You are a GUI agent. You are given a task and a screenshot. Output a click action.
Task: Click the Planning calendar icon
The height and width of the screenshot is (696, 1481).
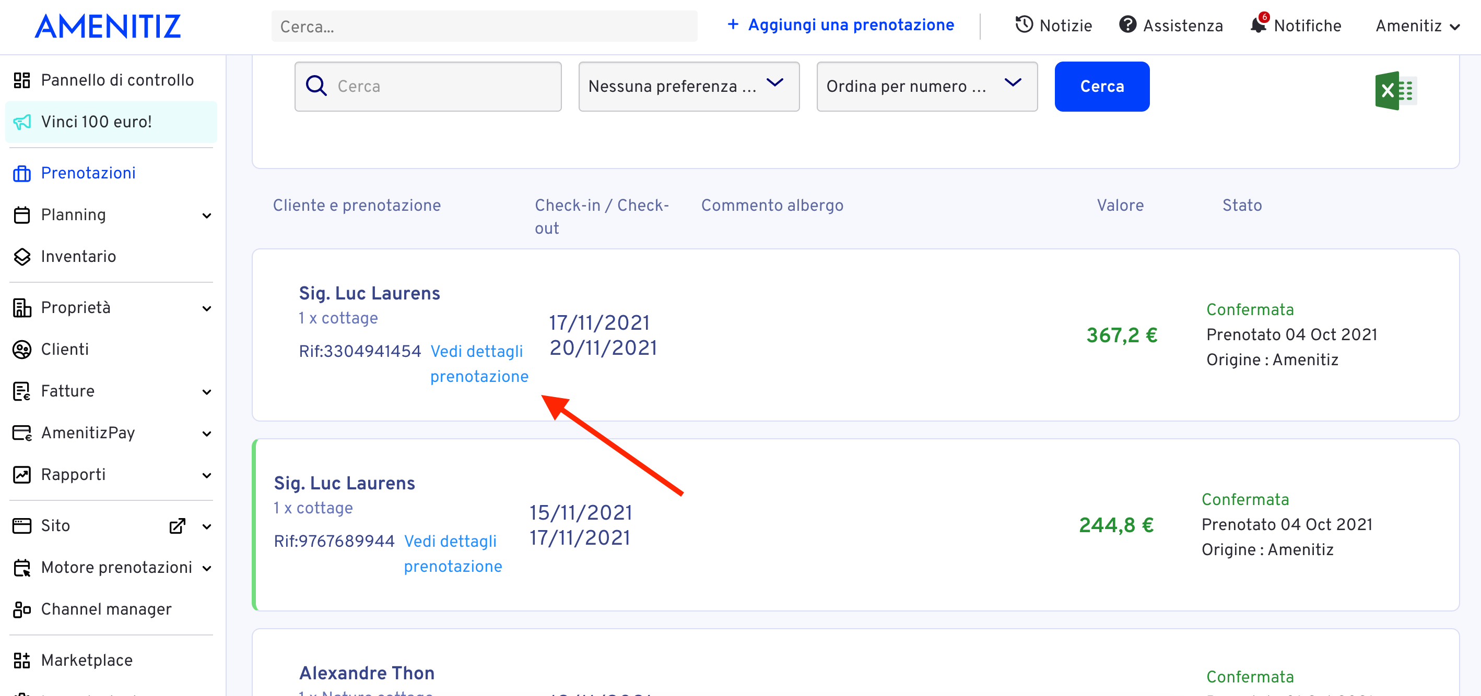(22, 215)
